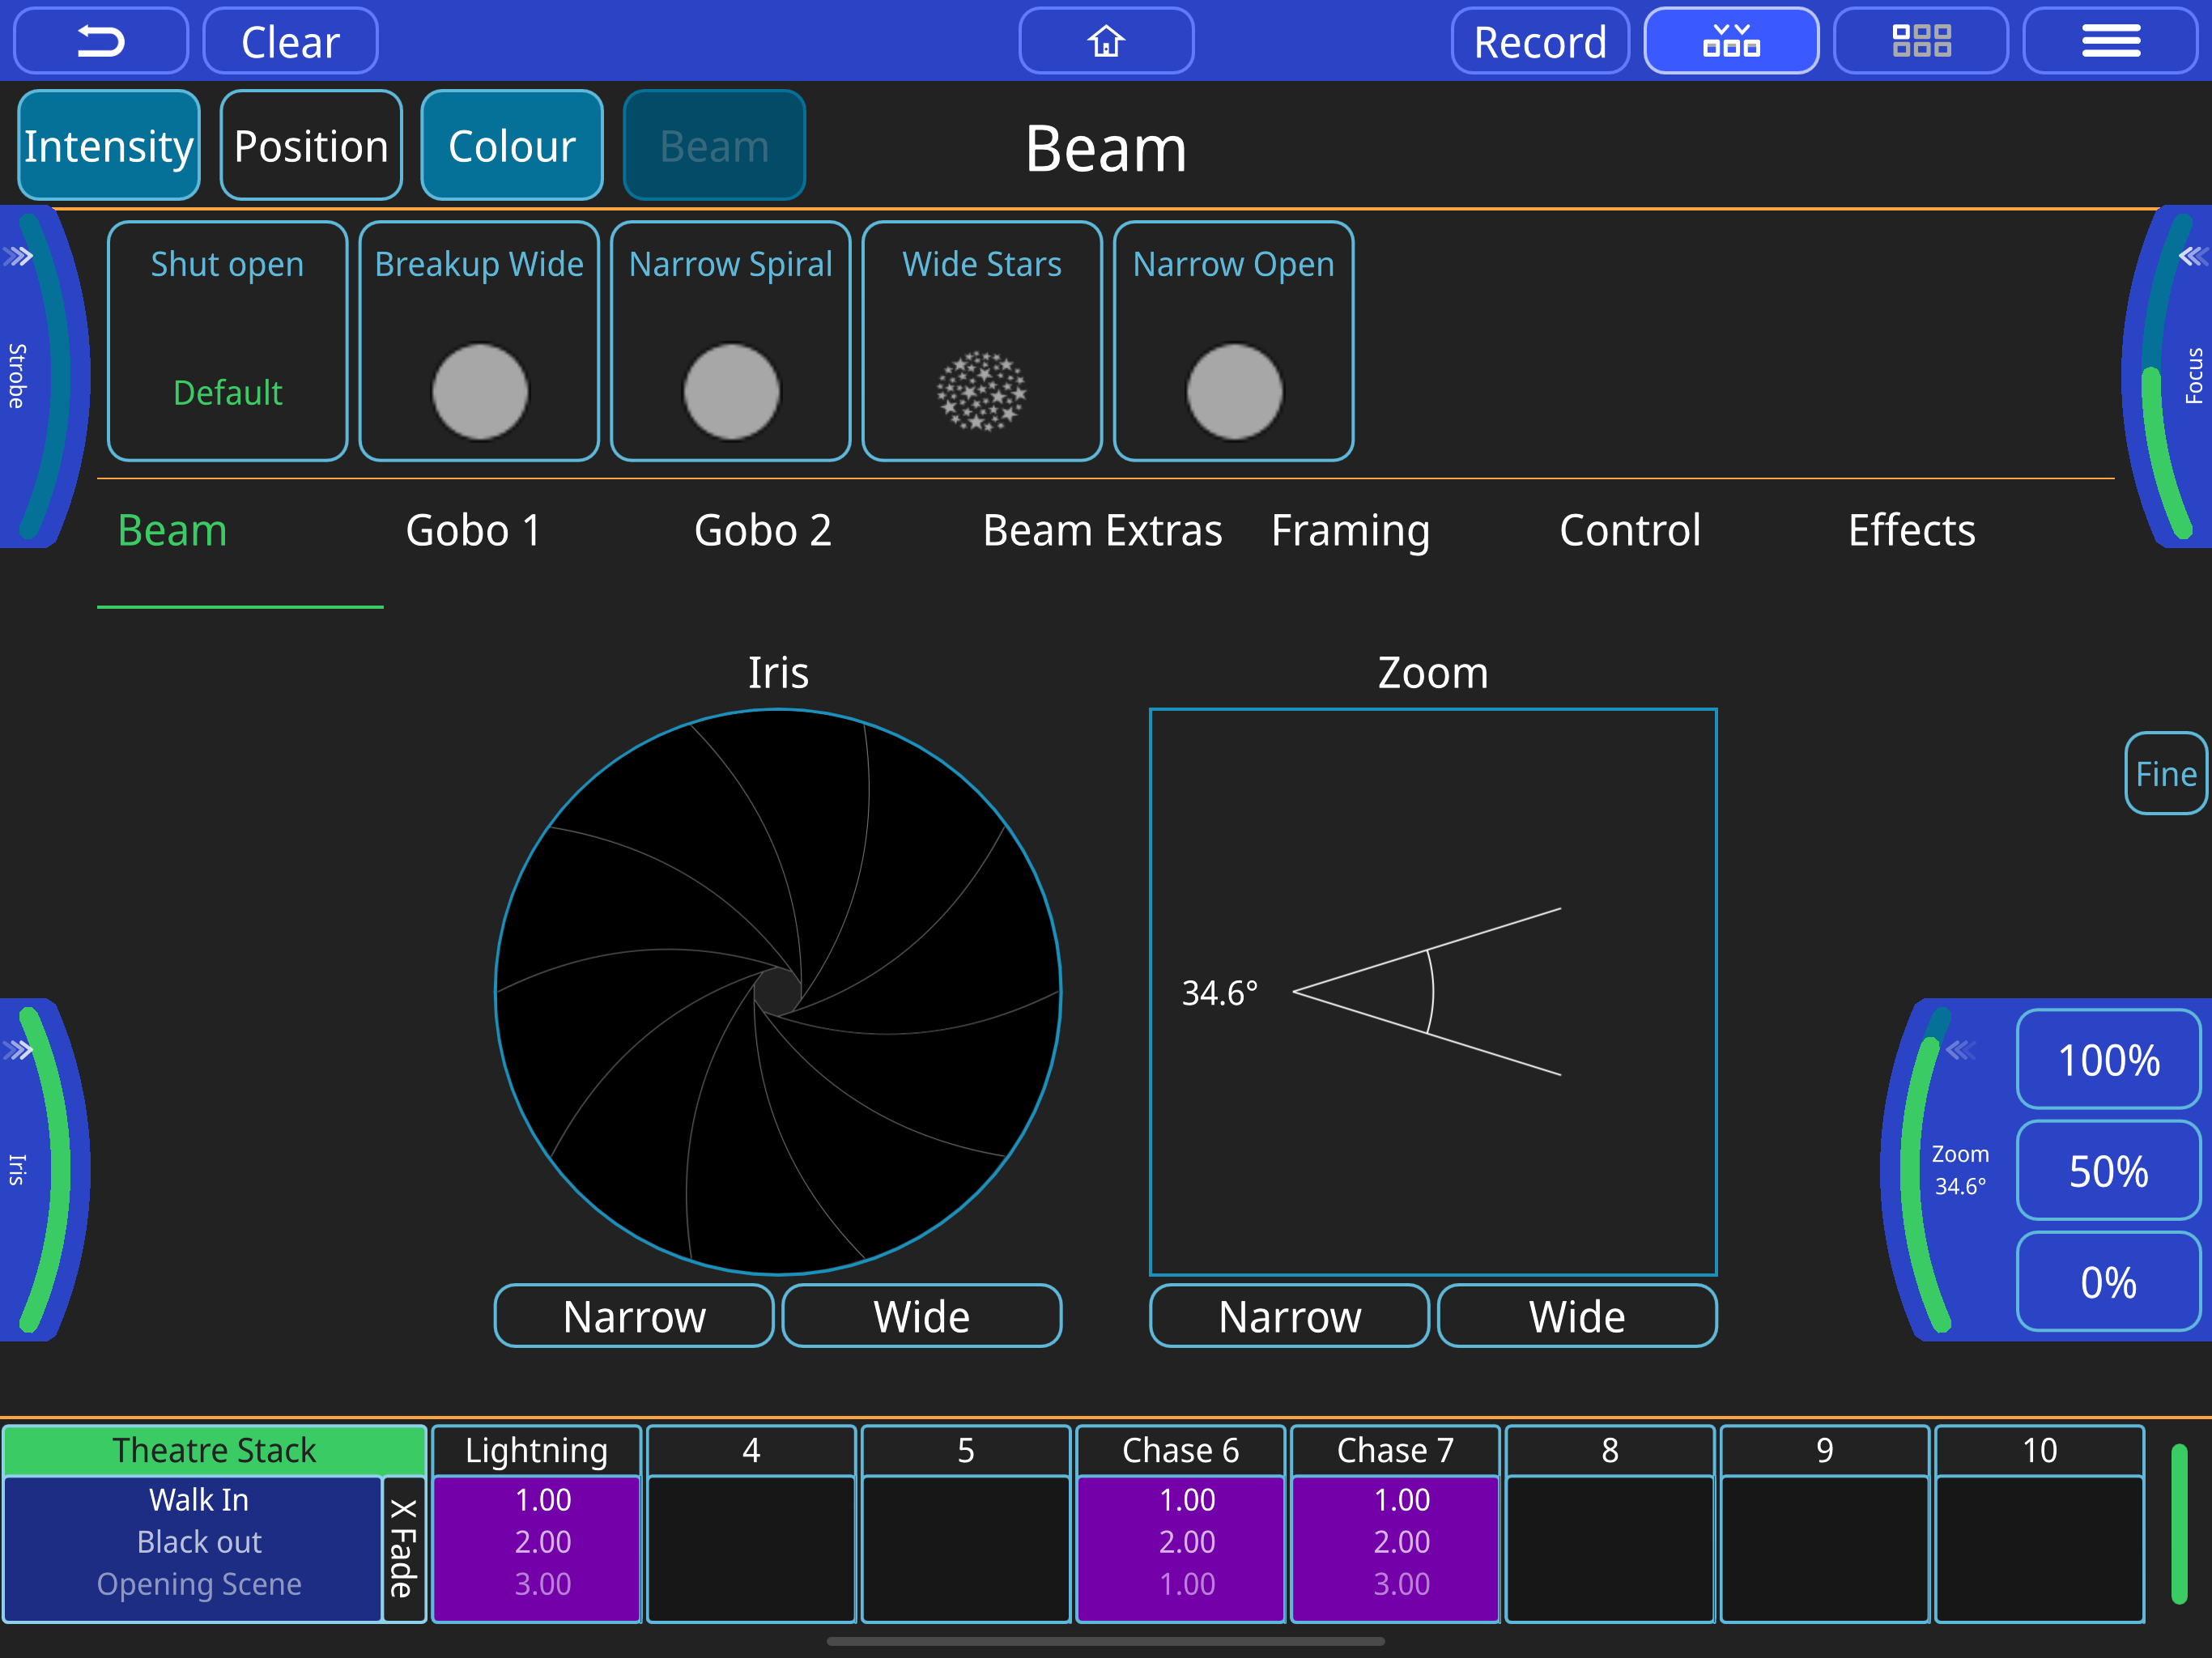The width and height of the screenshot is (2212, 1658).
Task: Switch to the Gobo 1 tab
Action: [473, 530]
